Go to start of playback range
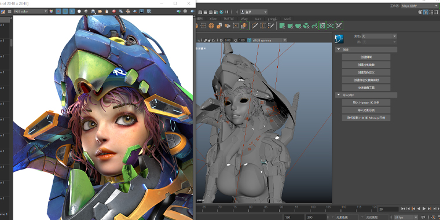The image size is (440, 220). (x=403, y=208)
